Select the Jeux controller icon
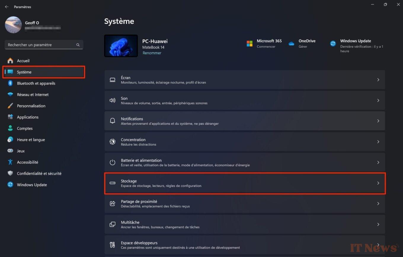 point(10,151)
